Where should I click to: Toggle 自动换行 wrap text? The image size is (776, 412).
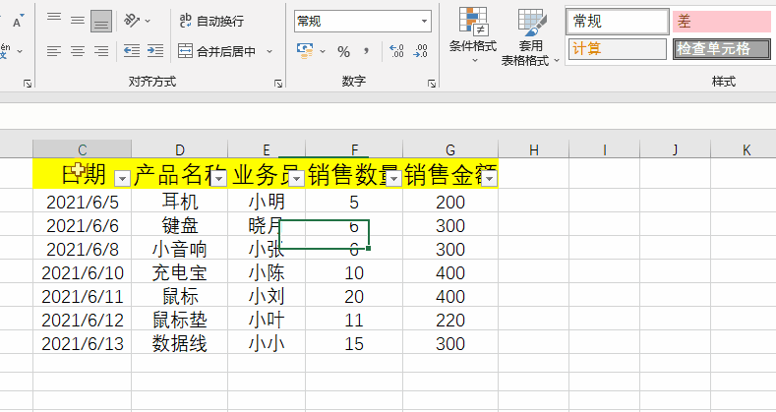tap(211, 21)
